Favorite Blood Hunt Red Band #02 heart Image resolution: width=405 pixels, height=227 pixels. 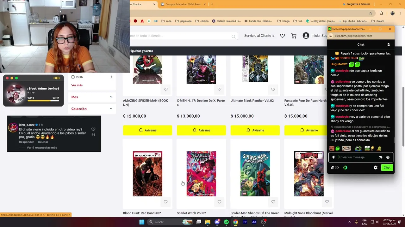point(165,202)
